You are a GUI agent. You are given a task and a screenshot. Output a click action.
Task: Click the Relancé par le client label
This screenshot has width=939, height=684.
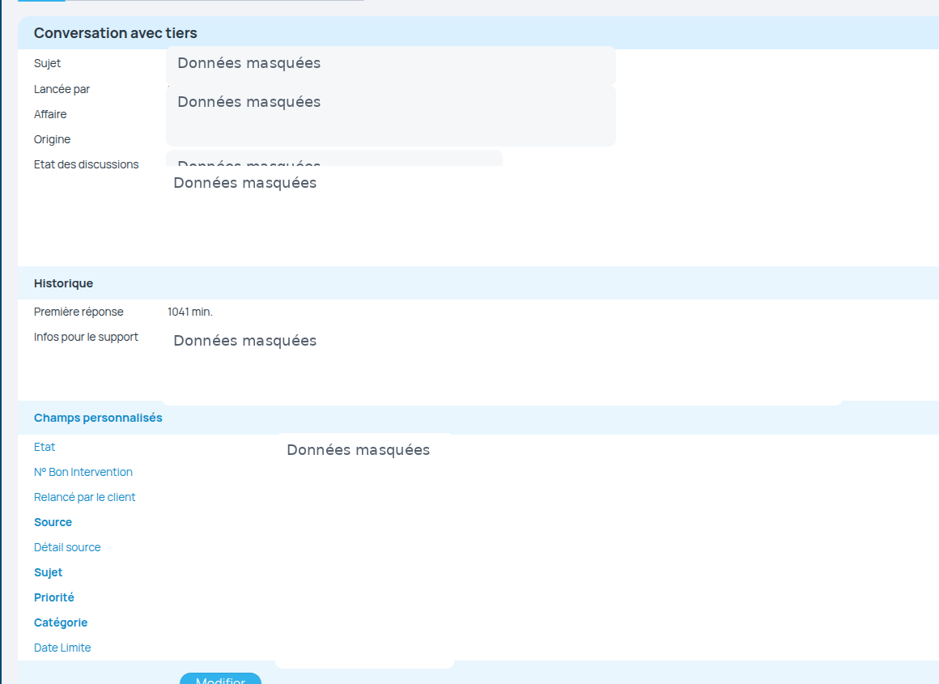84,497
